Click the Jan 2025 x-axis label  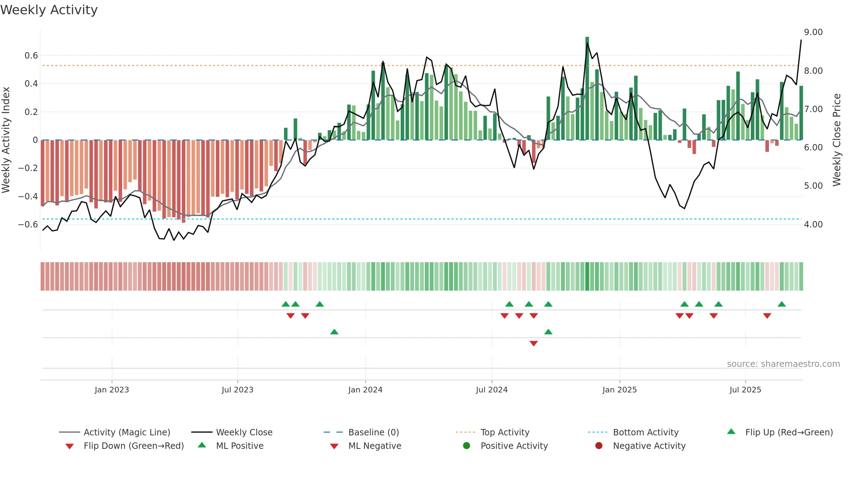click(619, 390)
